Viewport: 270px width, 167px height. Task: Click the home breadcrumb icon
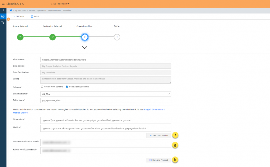(11, 11)
